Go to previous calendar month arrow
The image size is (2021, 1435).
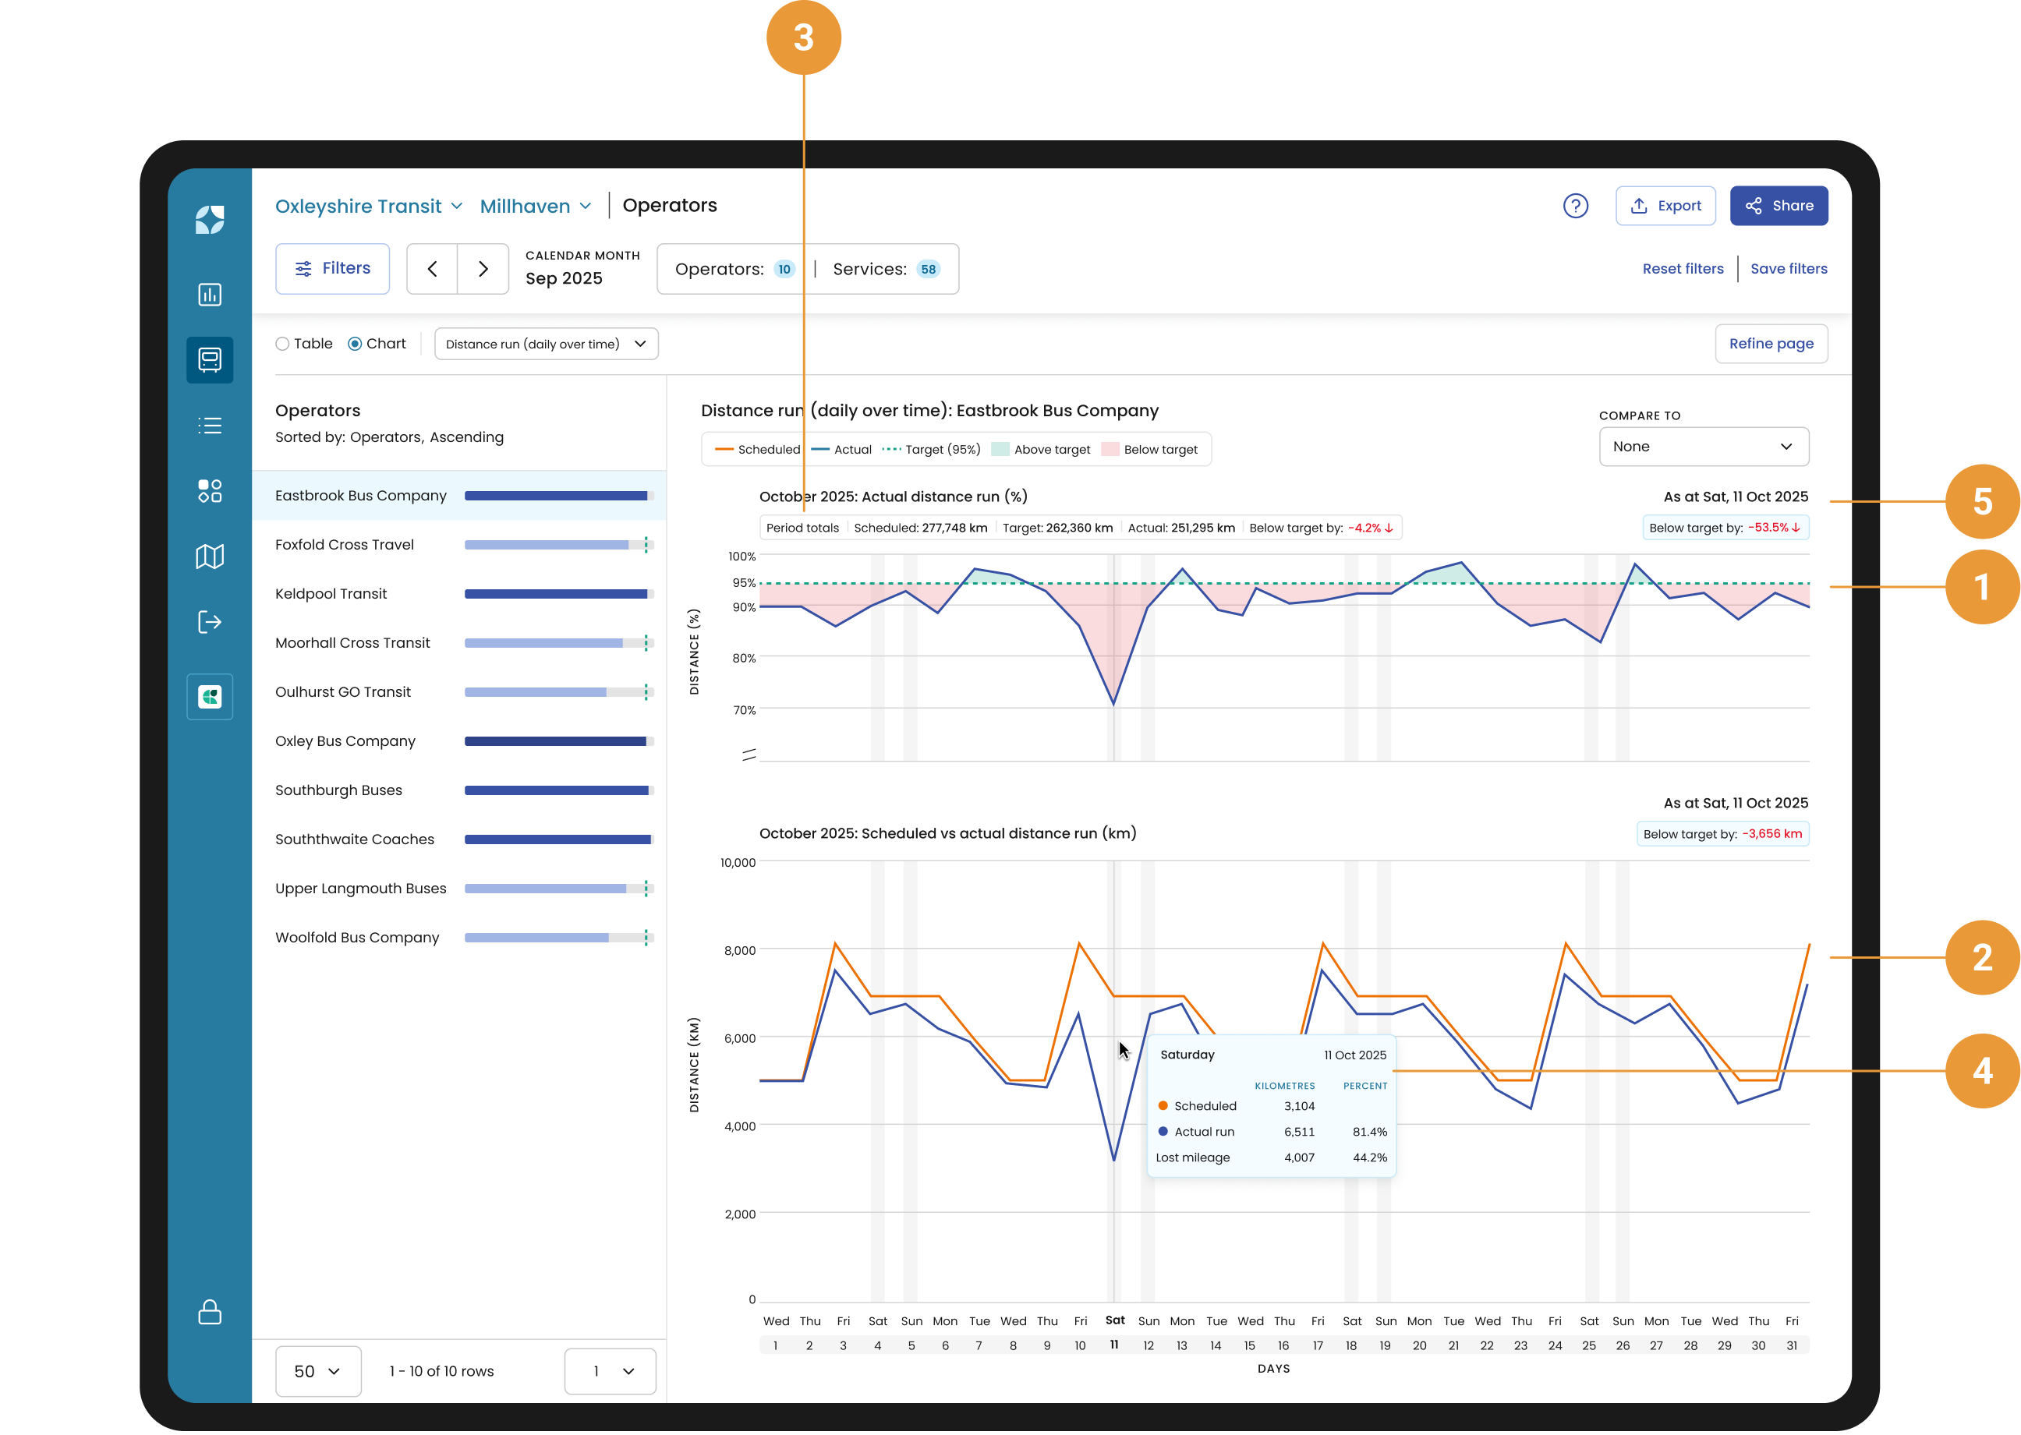point(432,269)
